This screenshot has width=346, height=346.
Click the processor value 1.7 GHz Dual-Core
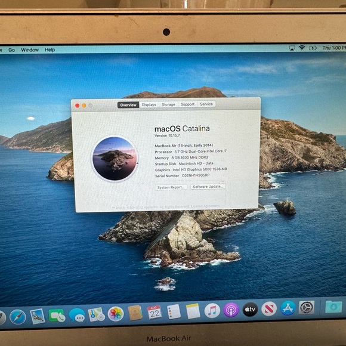click(200, 152)
